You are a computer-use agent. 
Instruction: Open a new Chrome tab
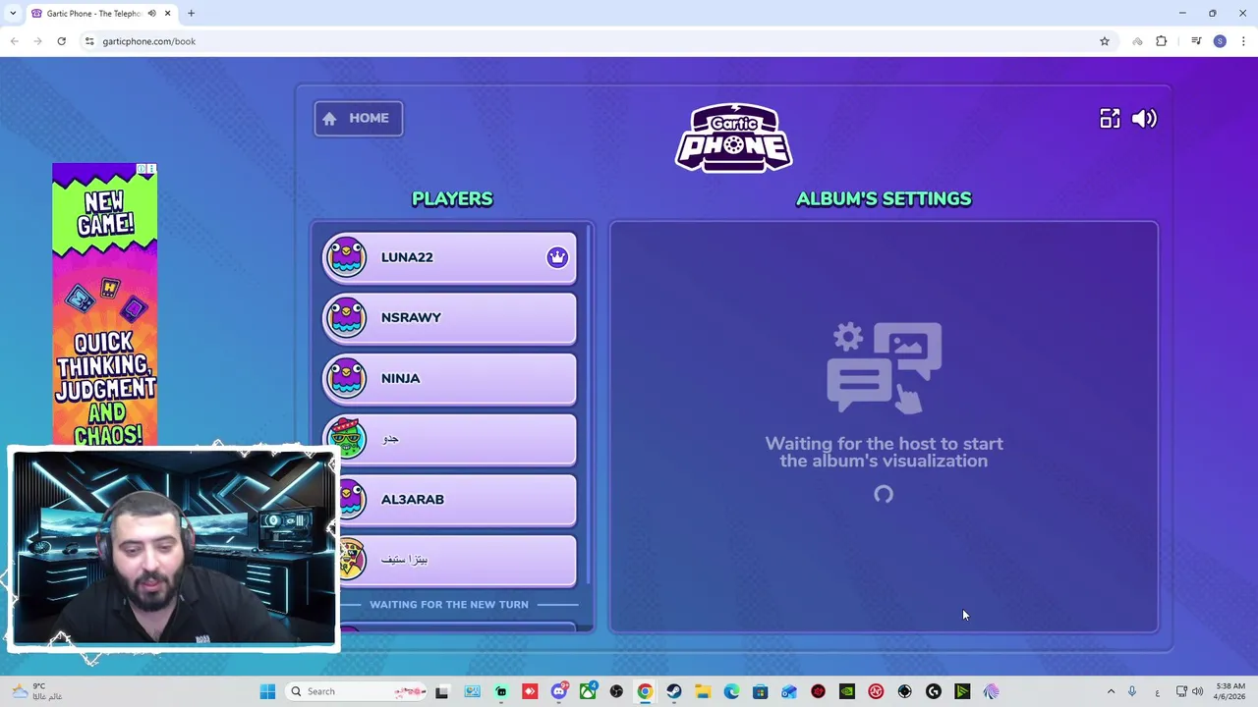pos(191,14)
